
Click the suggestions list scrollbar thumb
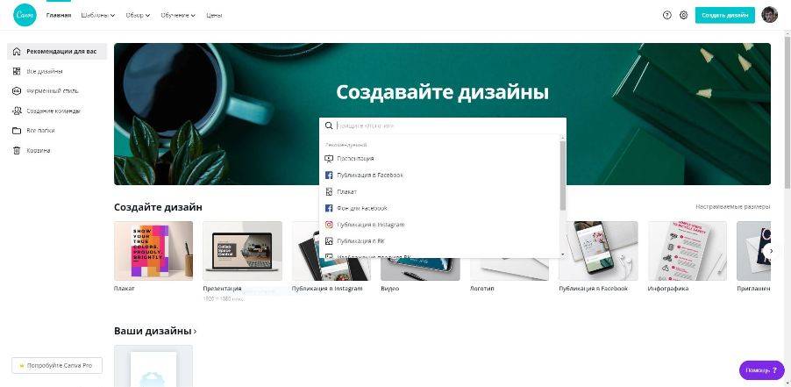pyautogui.click(x=562, y=176)
